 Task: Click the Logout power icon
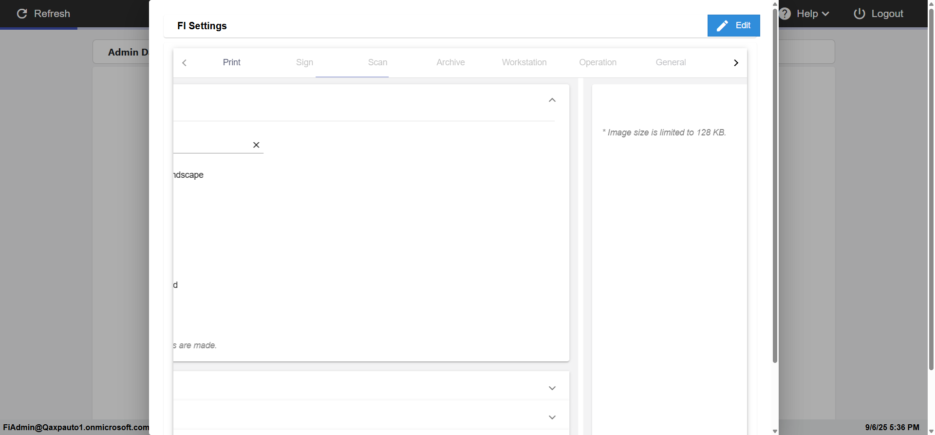(x=860, y=14)
